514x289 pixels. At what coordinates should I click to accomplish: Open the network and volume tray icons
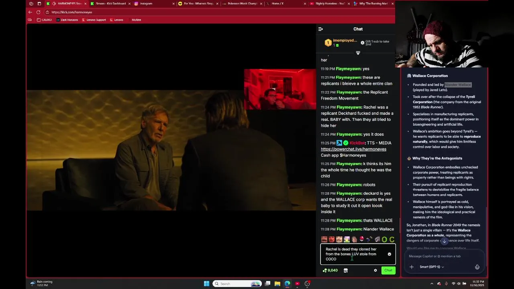pyautogui.click(x=457, y=284)
